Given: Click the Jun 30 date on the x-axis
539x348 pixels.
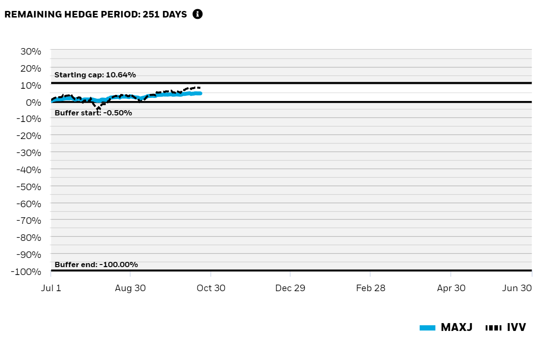Looking at the screenshot, I should click(x=517, y=288).
